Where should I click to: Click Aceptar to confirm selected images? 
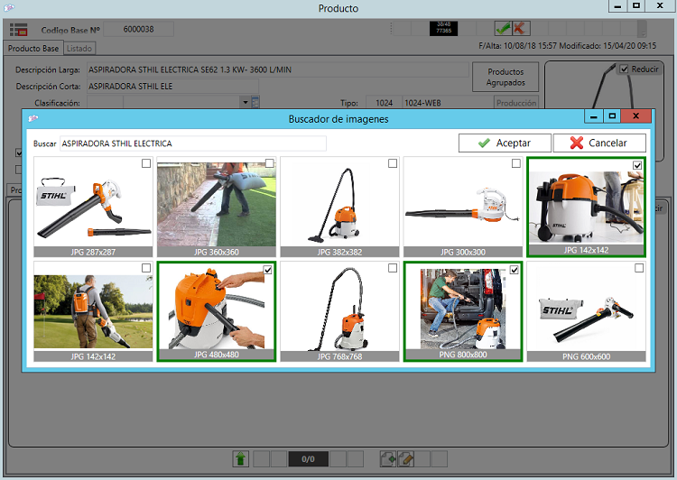[x=505, y=143]
